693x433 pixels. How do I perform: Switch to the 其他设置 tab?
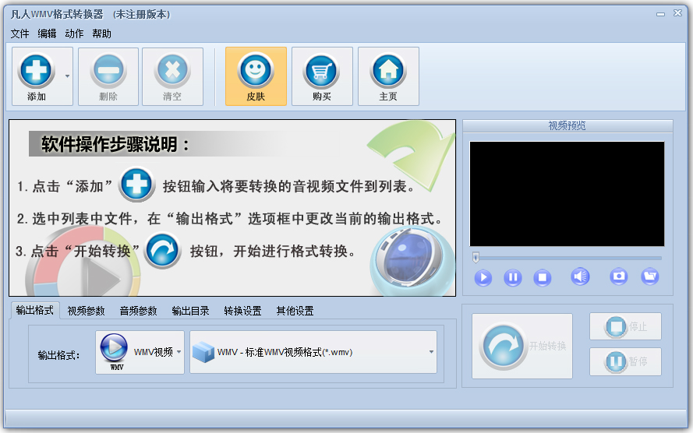(x=295, y=312)
